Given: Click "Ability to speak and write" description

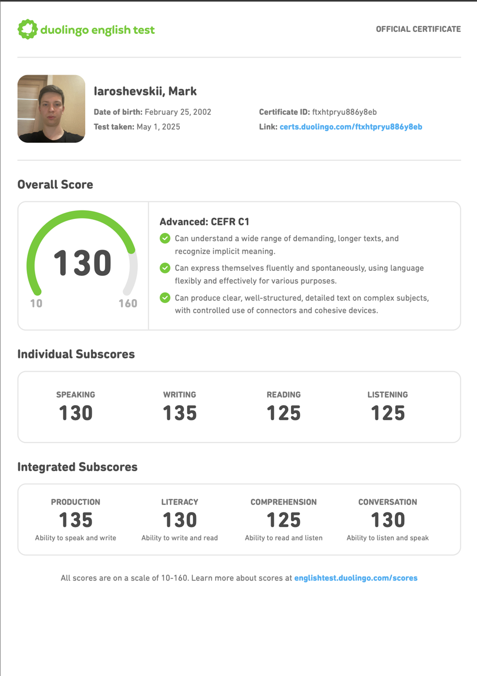Looking at the screenshot, I should [x=76, y=538].
